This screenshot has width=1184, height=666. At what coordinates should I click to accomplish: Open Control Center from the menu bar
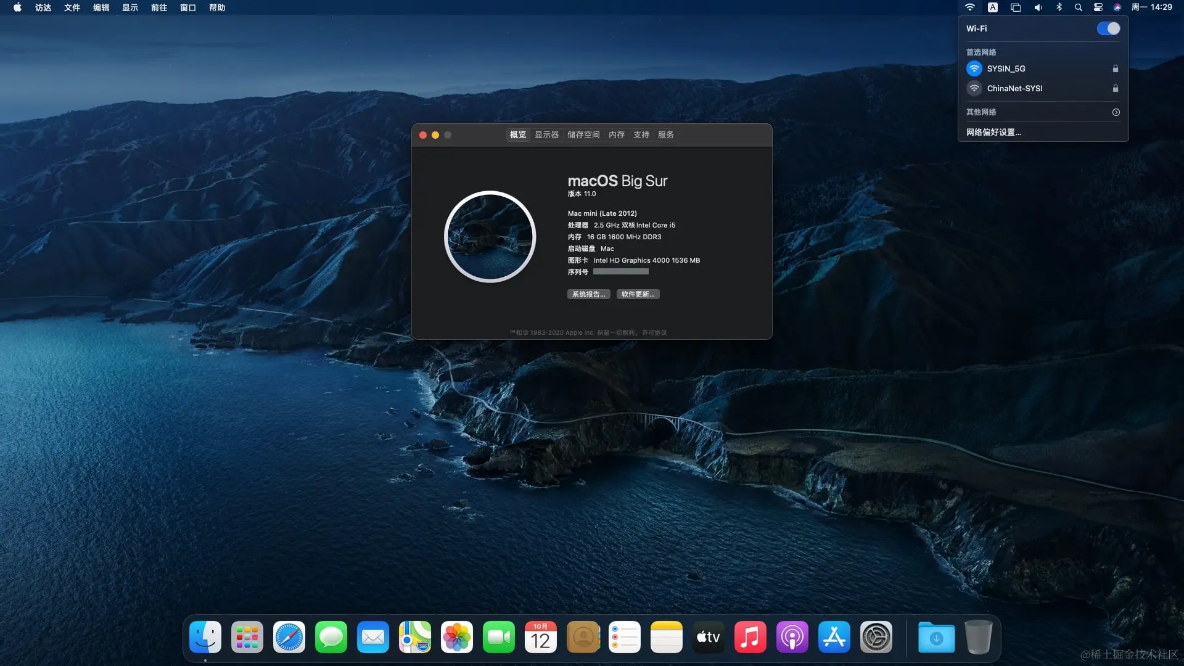(x=1098, y=7)
